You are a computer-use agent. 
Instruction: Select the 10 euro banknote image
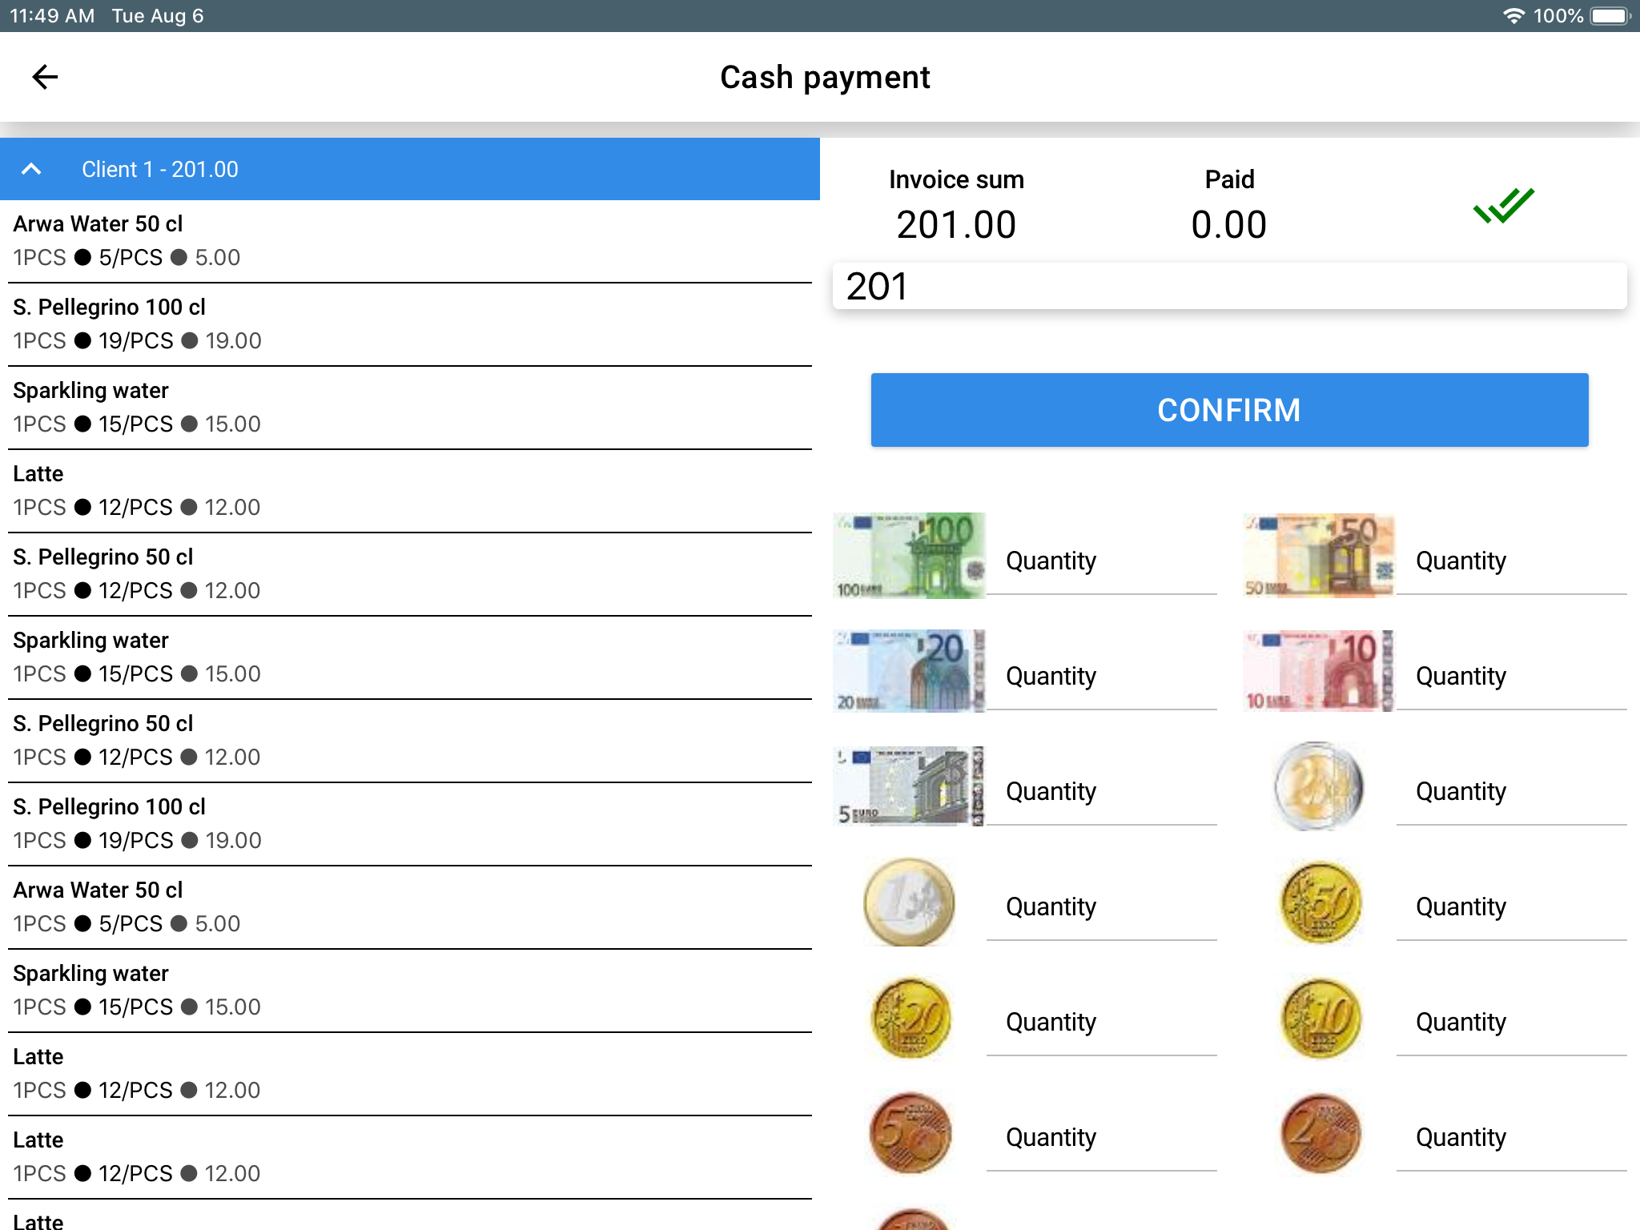pyautogui.click(x=1318, y=671)
